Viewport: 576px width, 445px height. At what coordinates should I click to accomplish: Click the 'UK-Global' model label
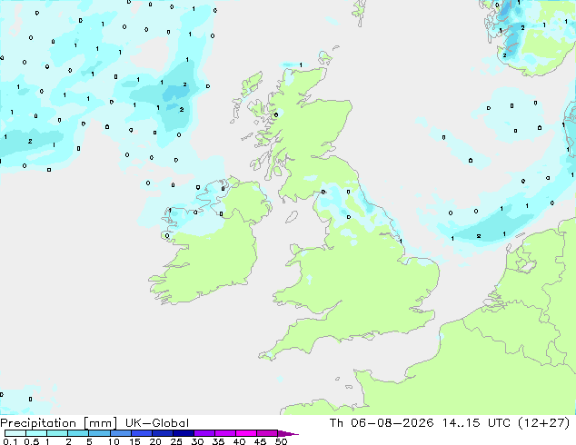click(x=157, y=423)
